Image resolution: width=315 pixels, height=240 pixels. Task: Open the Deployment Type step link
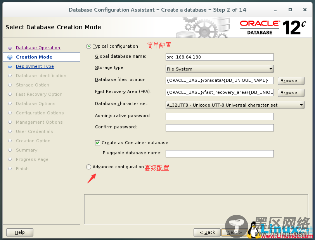[35, 66]
